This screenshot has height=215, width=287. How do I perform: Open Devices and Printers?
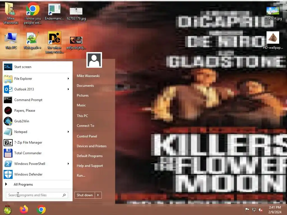pyautogui.click(x=92, y=146)
